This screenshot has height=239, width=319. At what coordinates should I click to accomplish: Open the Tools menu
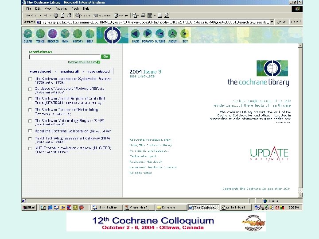75,9
